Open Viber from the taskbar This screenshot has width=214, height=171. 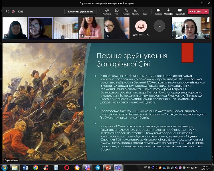click(x=87, y=168)
